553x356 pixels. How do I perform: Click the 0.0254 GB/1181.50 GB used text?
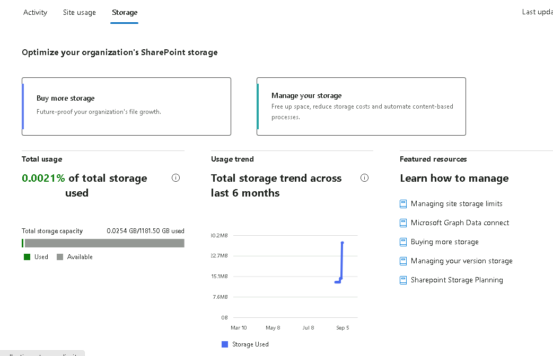point(145,231)
